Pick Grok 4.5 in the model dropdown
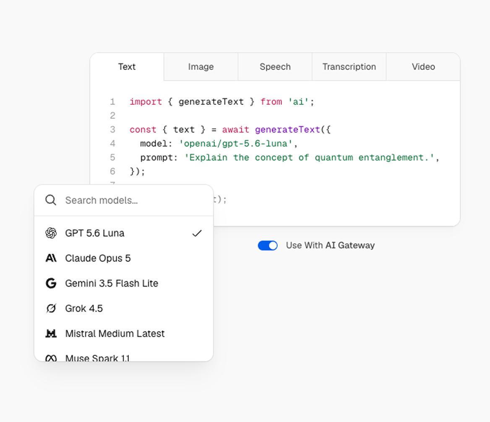 124,308
